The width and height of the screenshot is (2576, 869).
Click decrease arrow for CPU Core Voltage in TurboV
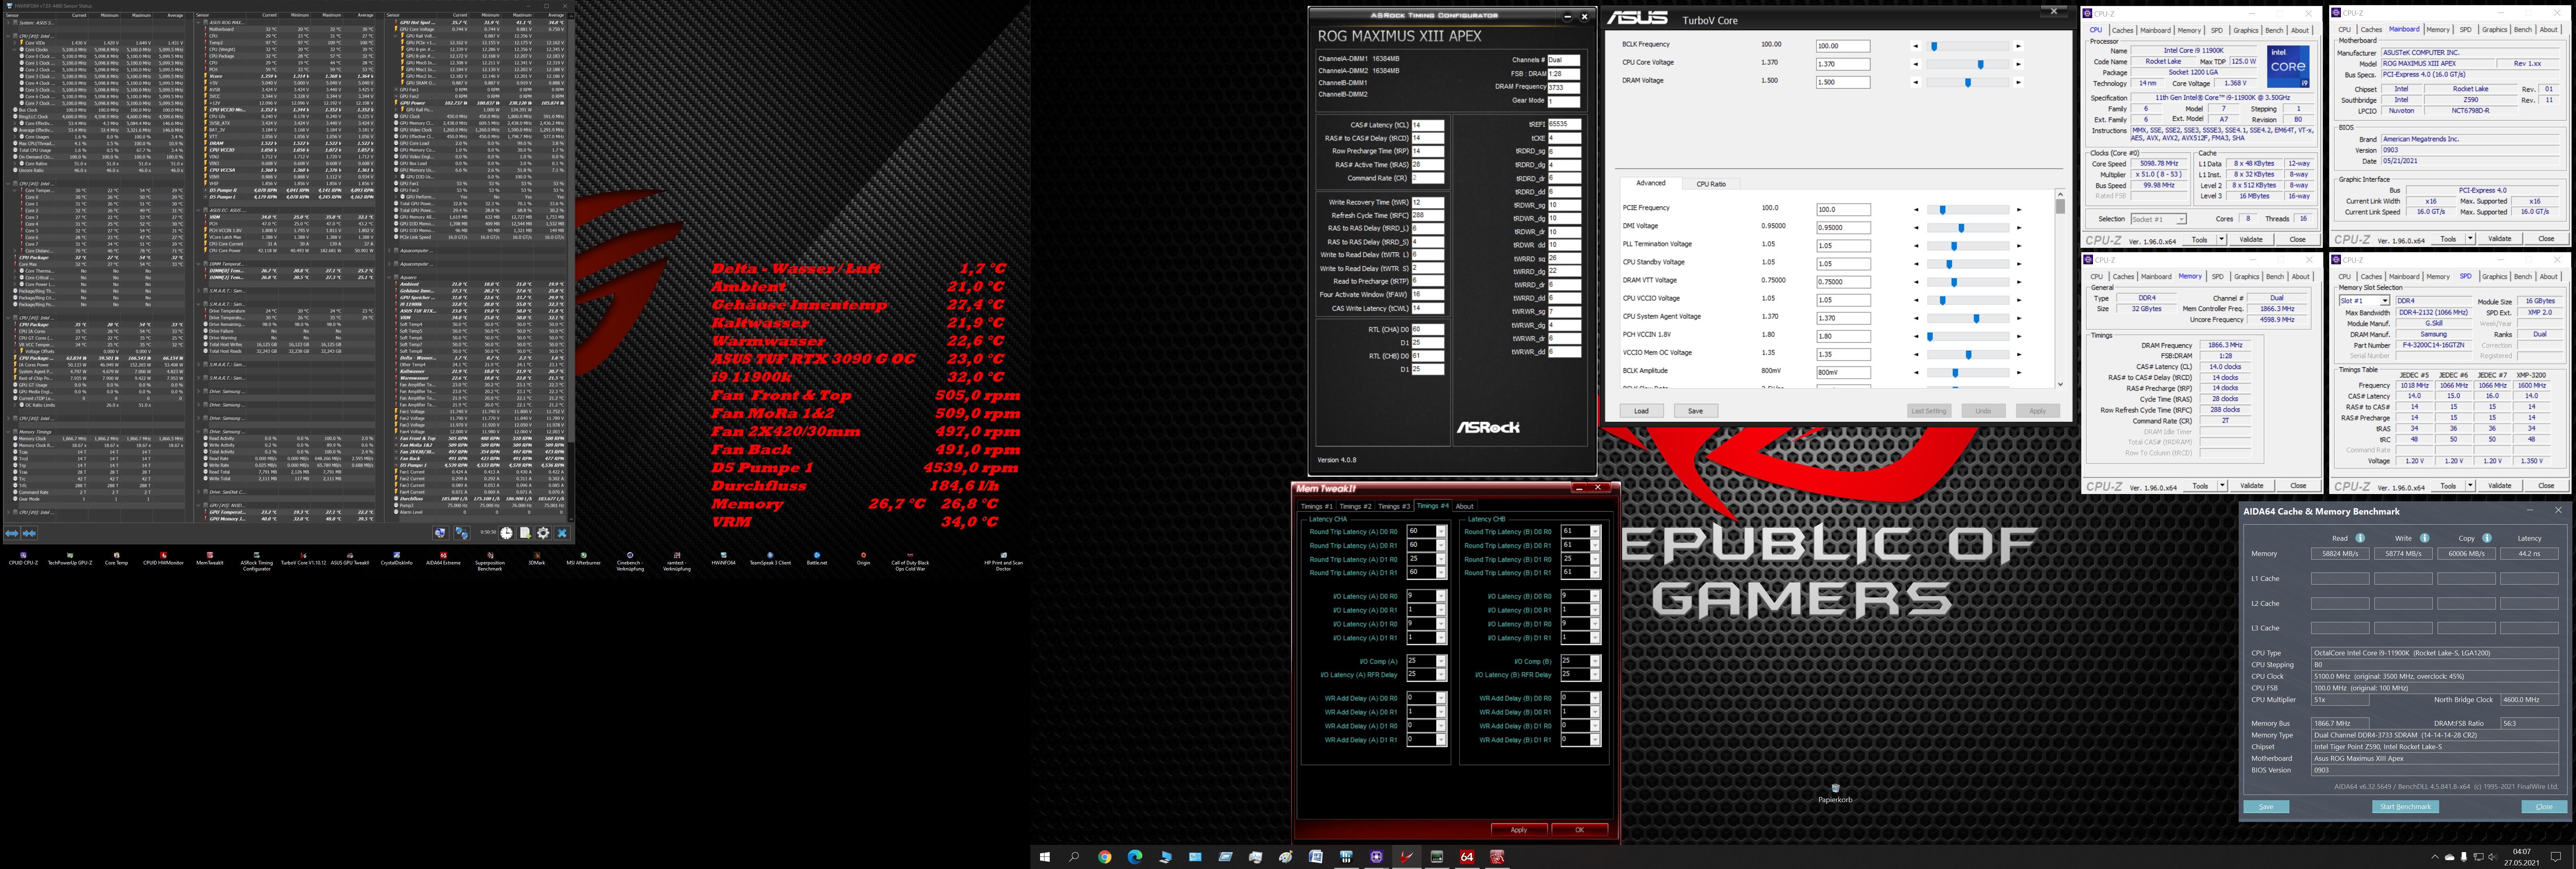point(1916,64)
